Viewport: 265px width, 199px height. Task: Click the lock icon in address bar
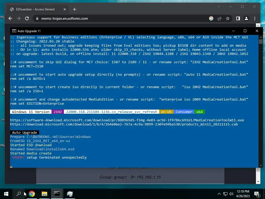click(37, 18)
